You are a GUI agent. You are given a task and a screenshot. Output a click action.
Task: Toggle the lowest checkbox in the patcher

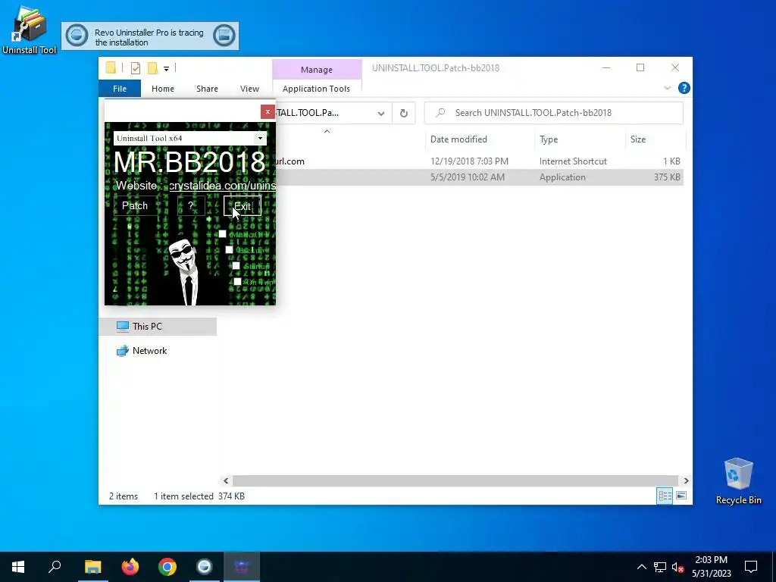237,282
